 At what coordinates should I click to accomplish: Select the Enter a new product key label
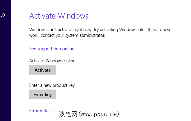point(52,85)
